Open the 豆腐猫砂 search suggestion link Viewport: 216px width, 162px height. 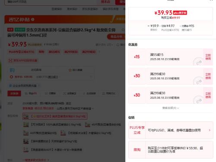click(x=57, y=9)
